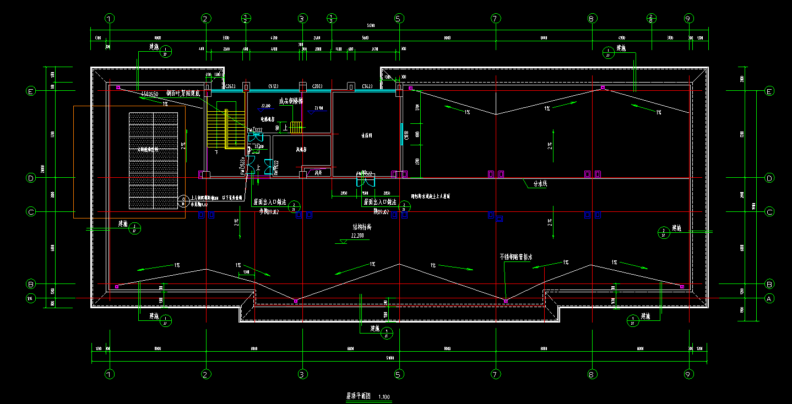Image resolution: width=792 pixels, height=404 pixels.
Task: Click grid bubble 1 in the top row
Action: tap(110, 19)
